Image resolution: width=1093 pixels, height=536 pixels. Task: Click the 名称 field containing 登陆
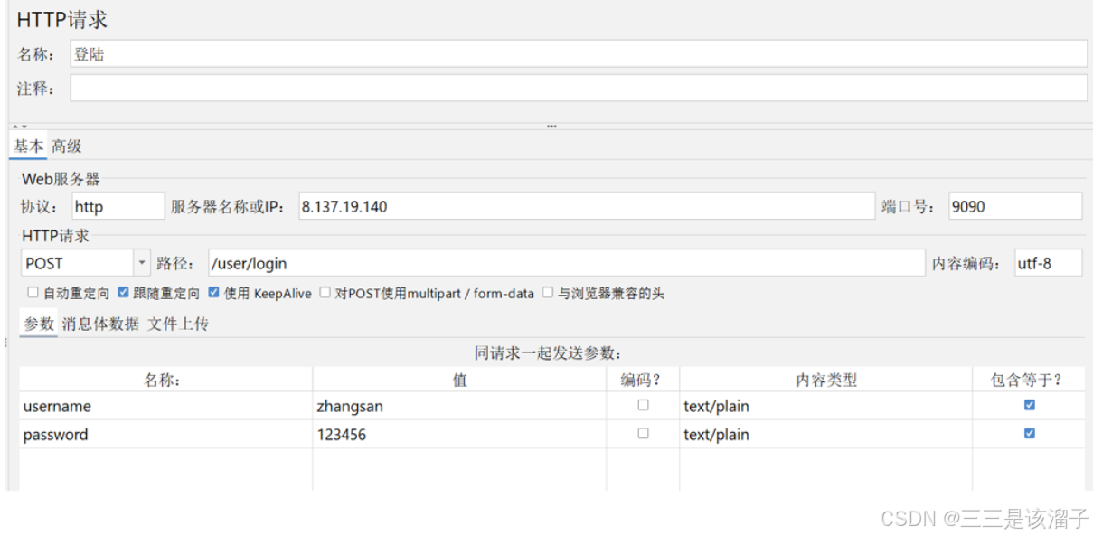pos(579,54)
